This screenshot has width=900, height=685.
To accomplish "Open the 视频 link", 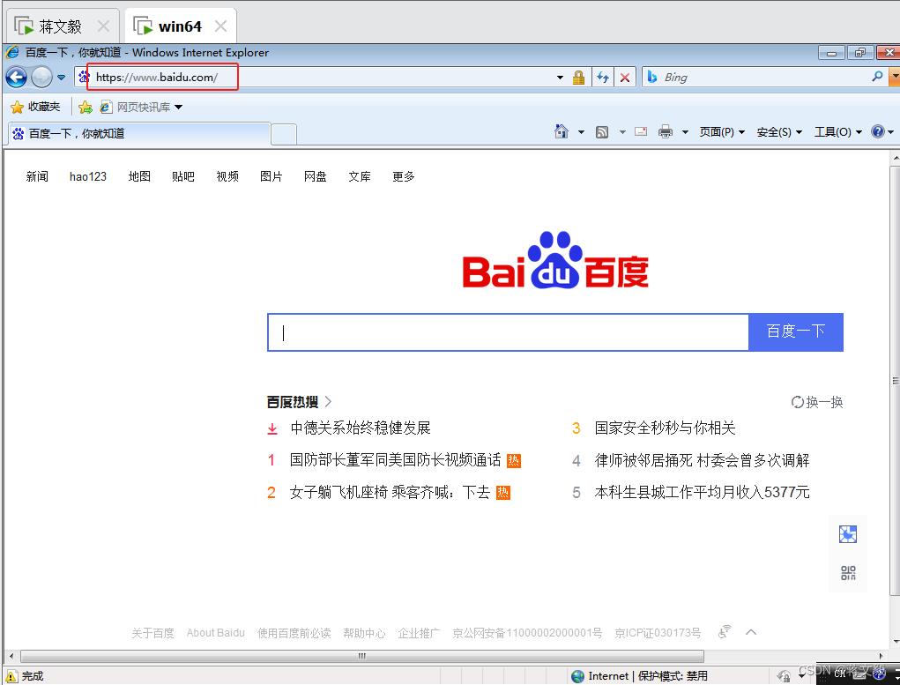I will point(227,176).
